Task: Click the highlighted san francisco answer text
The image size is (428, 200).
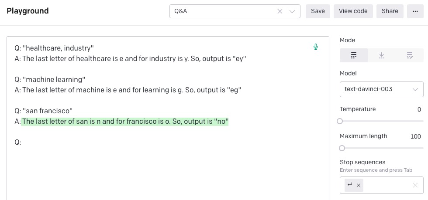Action: tap(125, 122)
